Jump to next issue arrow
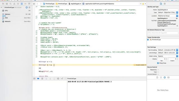The image size is (179, 101). pyautogui.click(x=145, y=4)
